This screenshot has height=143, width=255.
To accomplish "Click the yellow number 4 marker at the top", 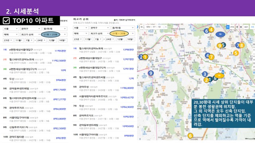I will click(211, 30).
